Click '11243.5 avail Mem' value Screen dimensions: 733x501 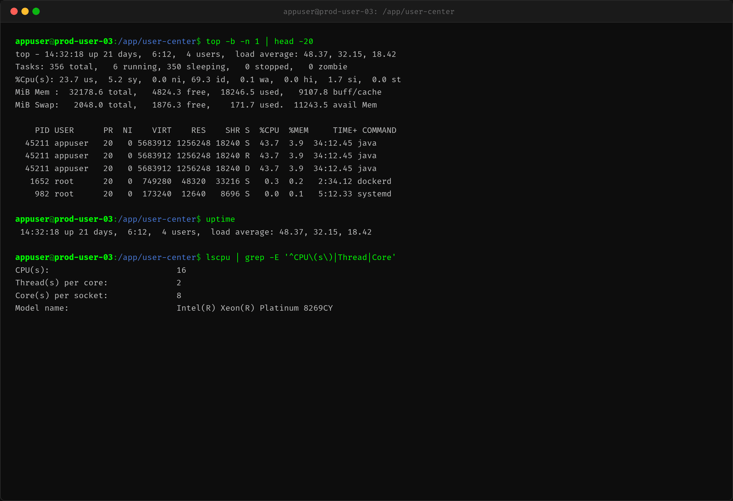point(335,105)
